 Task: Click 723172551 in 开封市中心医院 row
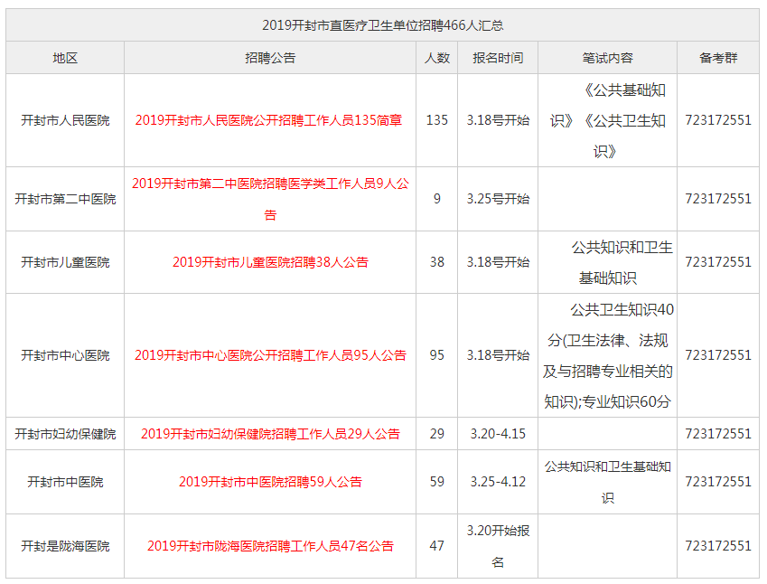(x=718, y=355)
